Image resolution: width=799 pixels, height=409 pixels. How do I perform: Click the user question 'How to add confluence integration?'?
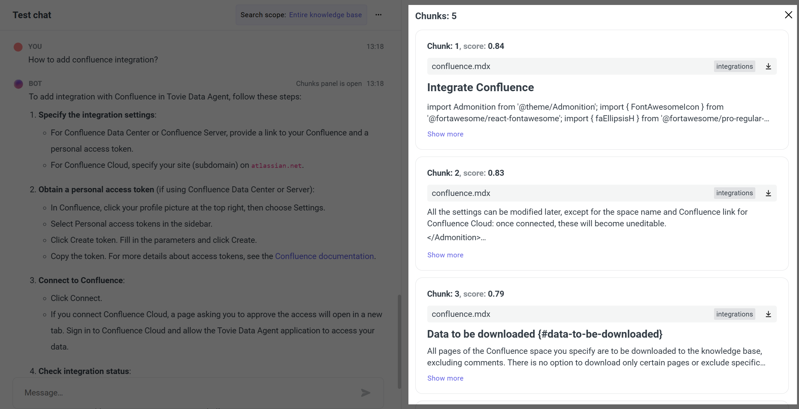[93, 60]
